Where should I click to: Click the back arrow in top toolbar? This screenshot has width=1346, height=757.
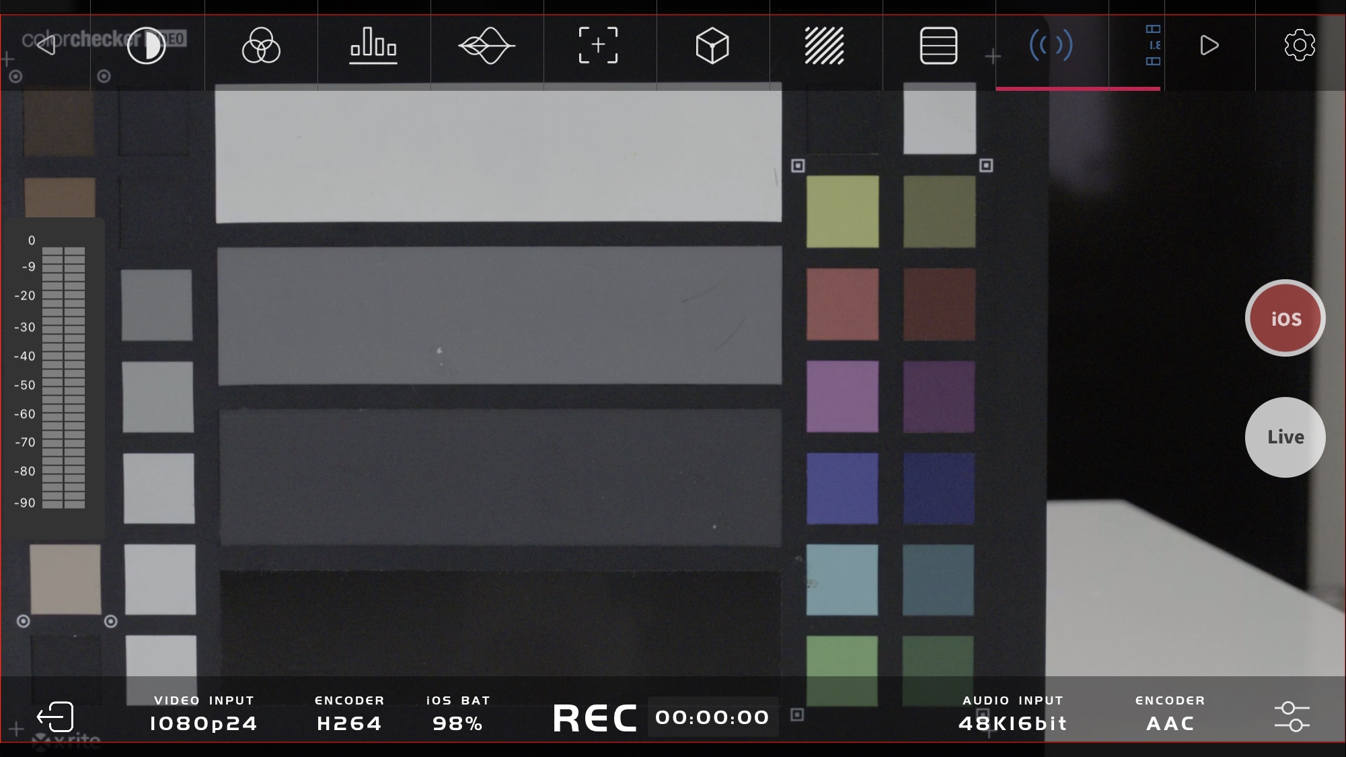(x=46, y=46)
